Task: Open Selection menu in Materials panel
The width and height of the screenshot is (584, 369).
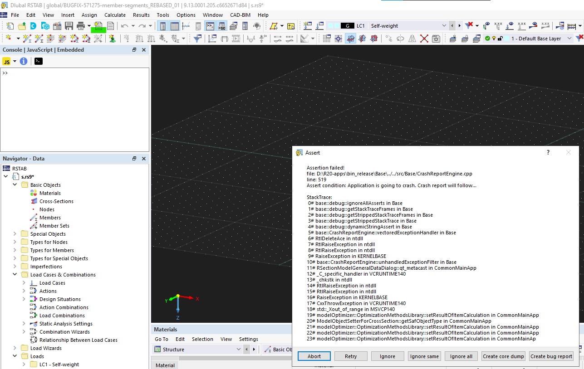Action: click(202, 339)
